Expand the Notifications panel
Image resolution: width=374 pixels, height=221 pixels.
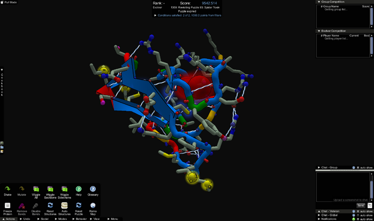click(x=319, y=219)
